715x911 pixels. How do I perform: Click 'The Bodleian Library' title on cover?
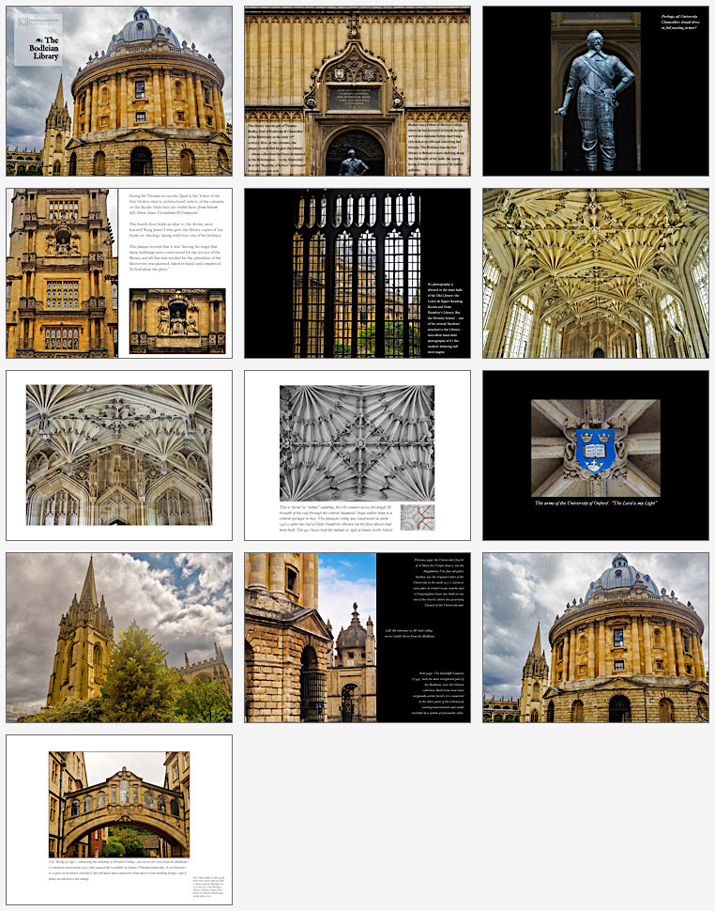click(44, 48)
